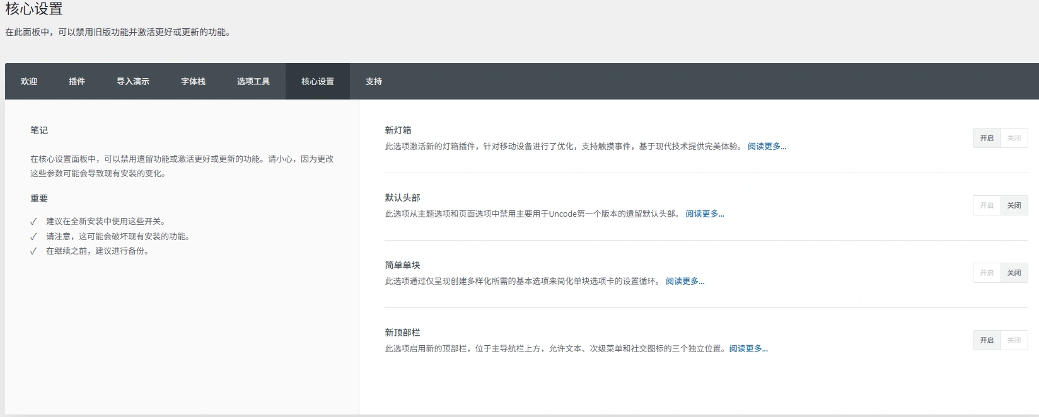Click the 重要 heading
This screenshot has width=1039, height=417.
[x=39, y=198]
